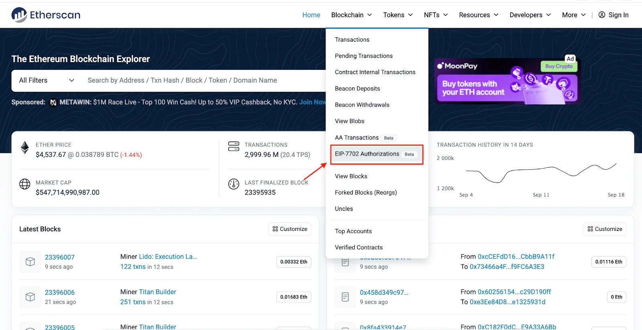Click the transactions count 2,999.96 M
The image size is (642, 330).
[262, 155]
